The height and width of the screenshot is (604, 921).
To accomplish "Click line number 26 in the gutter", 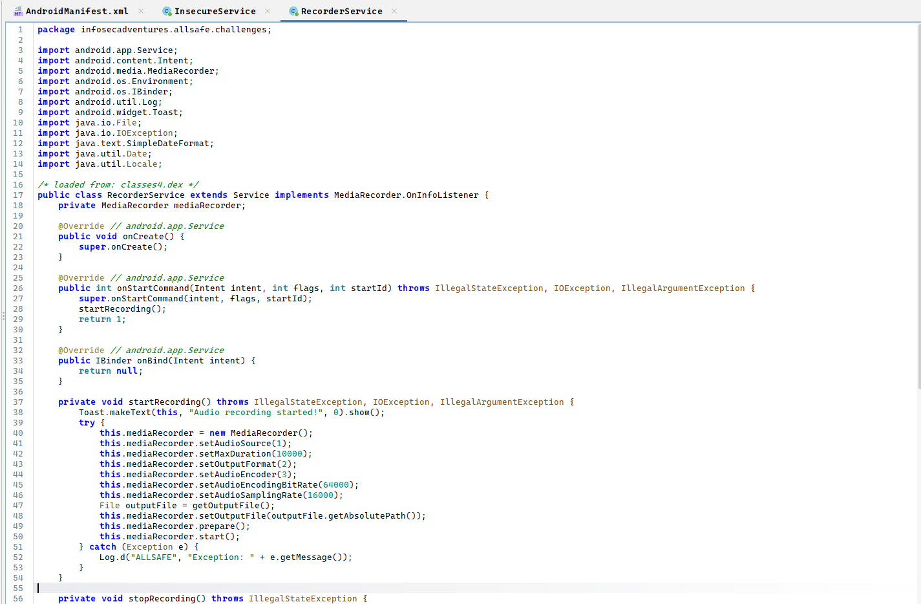I will point(18,288).
